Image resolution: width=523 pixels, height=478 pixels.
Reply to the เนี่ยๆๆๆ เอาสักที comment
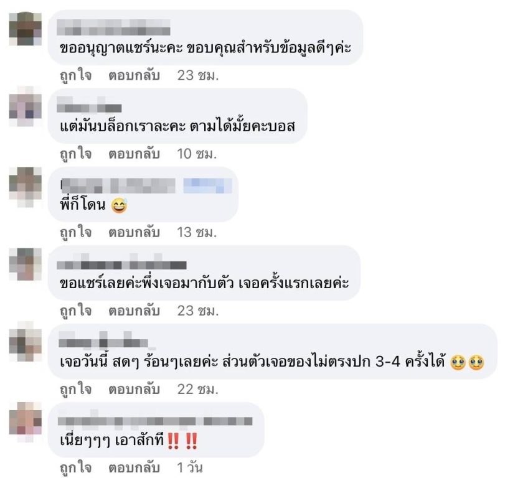[134, 467]
